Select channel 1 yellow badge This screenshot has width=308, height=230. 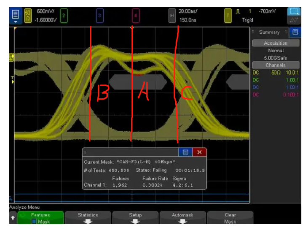(x=28, y=16)
